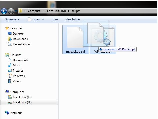Open Recent Places in Favorites
The width and height of the screenshot is (158, 119).
click(22, 44)
